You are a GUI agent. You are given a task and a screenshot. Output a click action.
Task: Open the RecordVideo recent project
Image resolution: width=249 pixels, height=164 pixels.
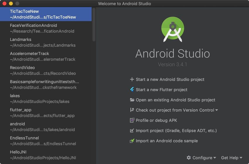click(x=46, y=70)
